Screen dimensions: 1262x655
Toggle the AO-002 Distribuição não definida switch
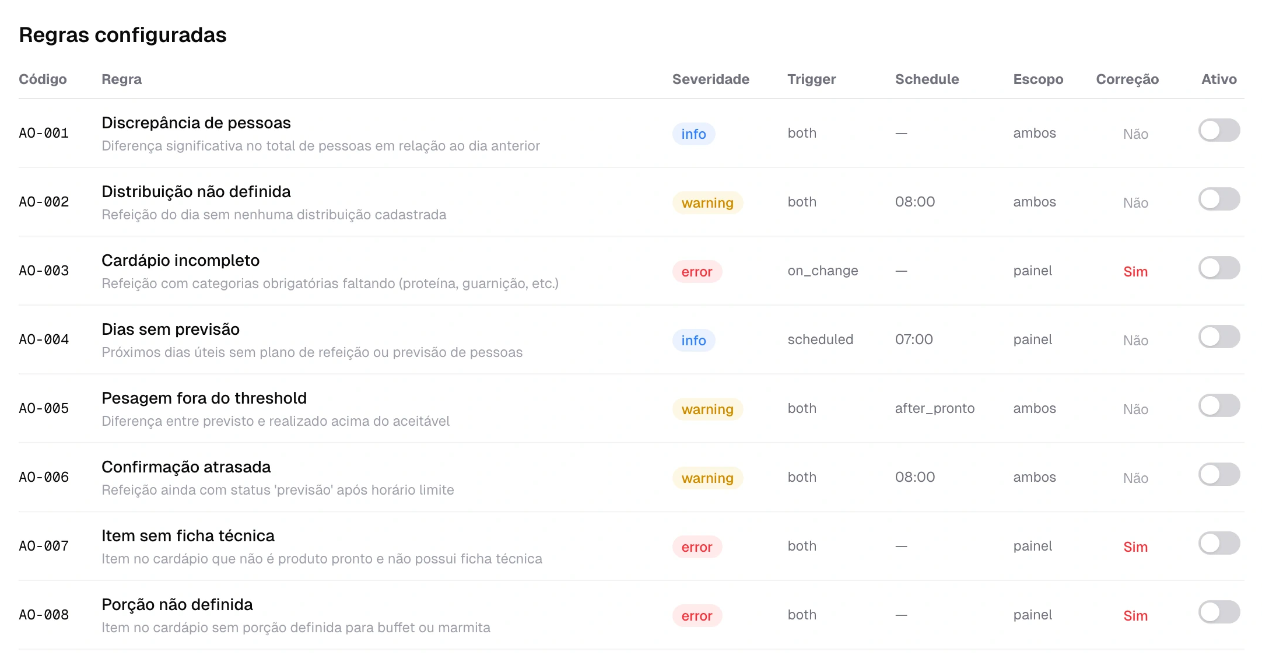1219,199
